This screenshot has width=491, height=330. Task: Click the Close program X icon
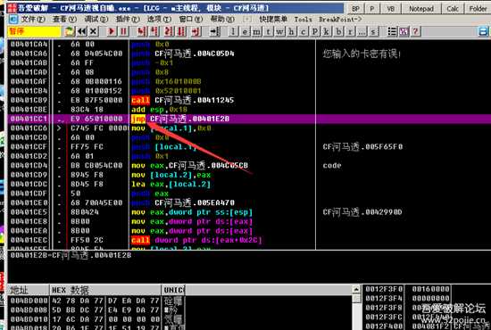click(94, 31)
